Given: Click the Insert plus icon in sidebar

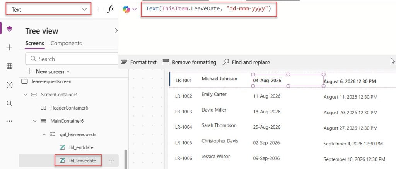Looking at the screenshot, I should (x=9, y=47).
